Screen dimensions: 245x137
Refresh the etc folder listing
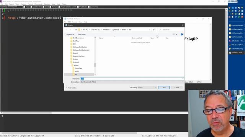[154, 30]
